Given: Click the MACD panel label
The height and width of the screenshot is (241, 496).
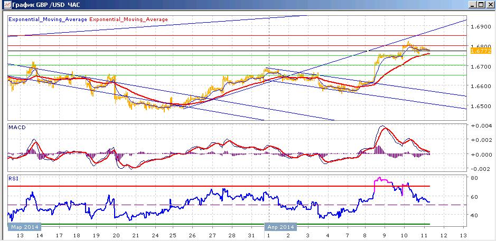Looking at the screenshot, I should 16,128.
